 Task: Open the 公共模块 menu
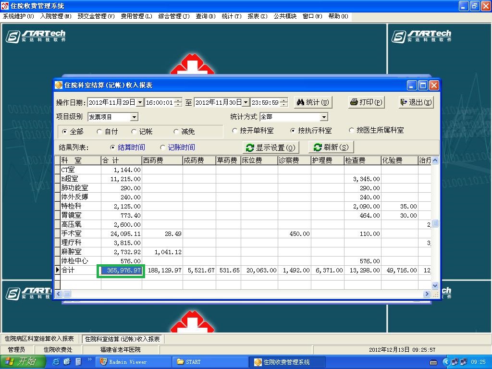pos(285,16)
